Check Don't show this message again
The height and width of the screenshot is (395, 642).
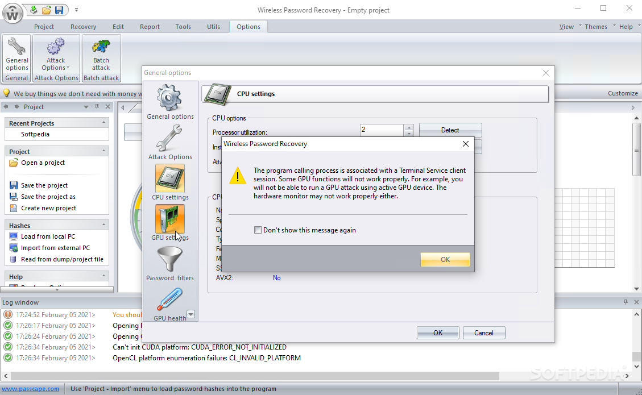[x=258, y=230]
